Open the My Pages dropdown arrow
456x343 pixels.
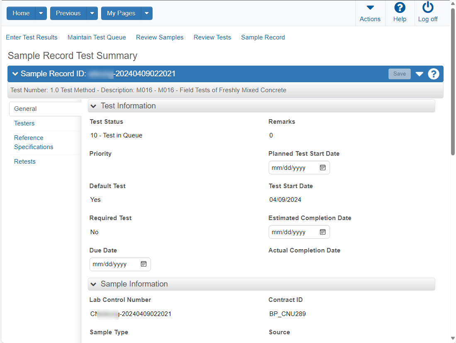147,13
